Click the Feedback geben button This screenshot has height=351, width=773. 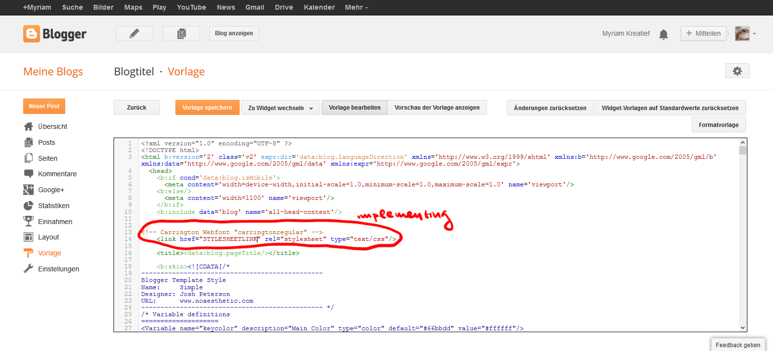coord(738,345)
